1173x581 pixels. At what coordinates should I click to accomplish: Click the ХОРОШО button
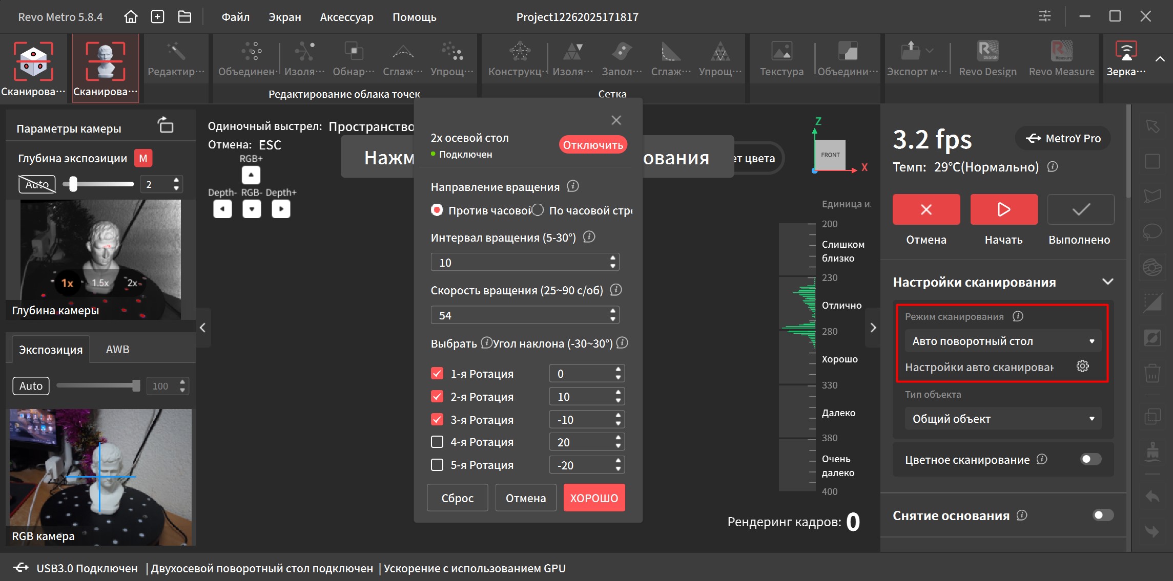pos(594,498)
